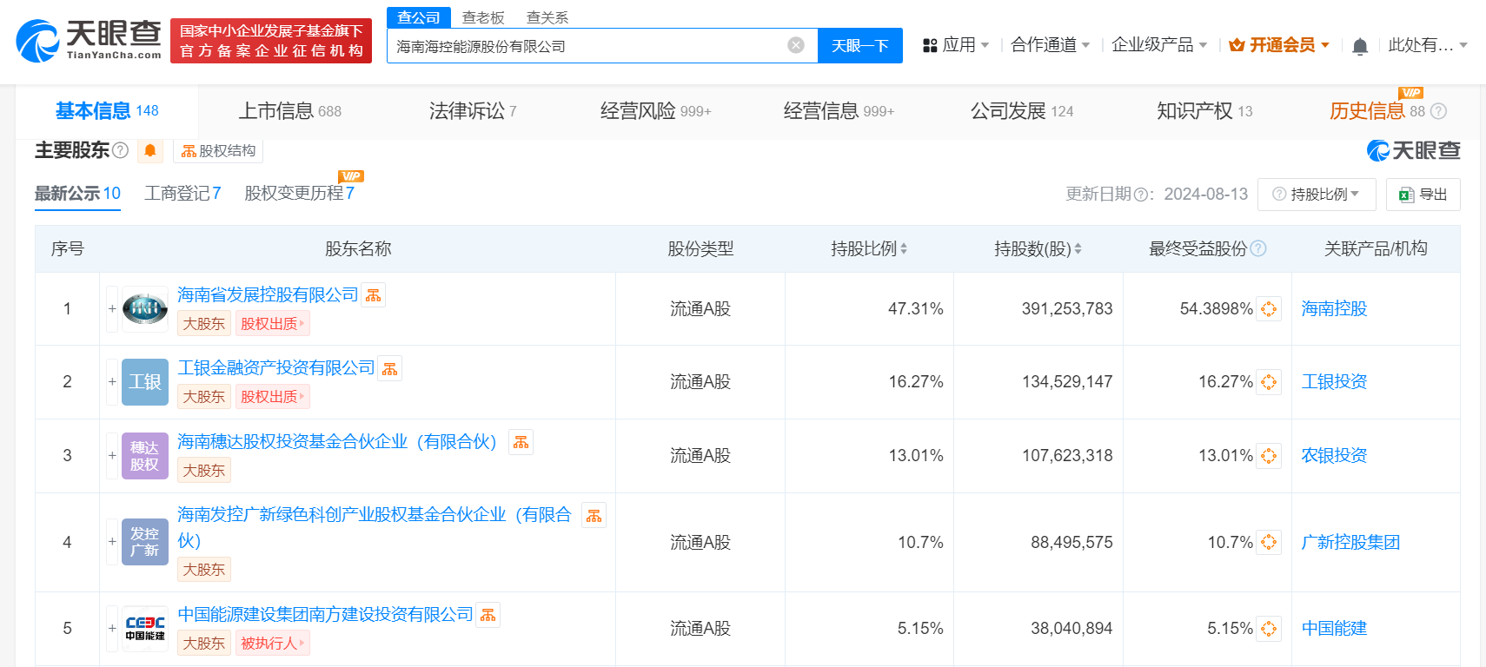Click the 导出 export button
1486x667 pixels.
coord(1423,195)
